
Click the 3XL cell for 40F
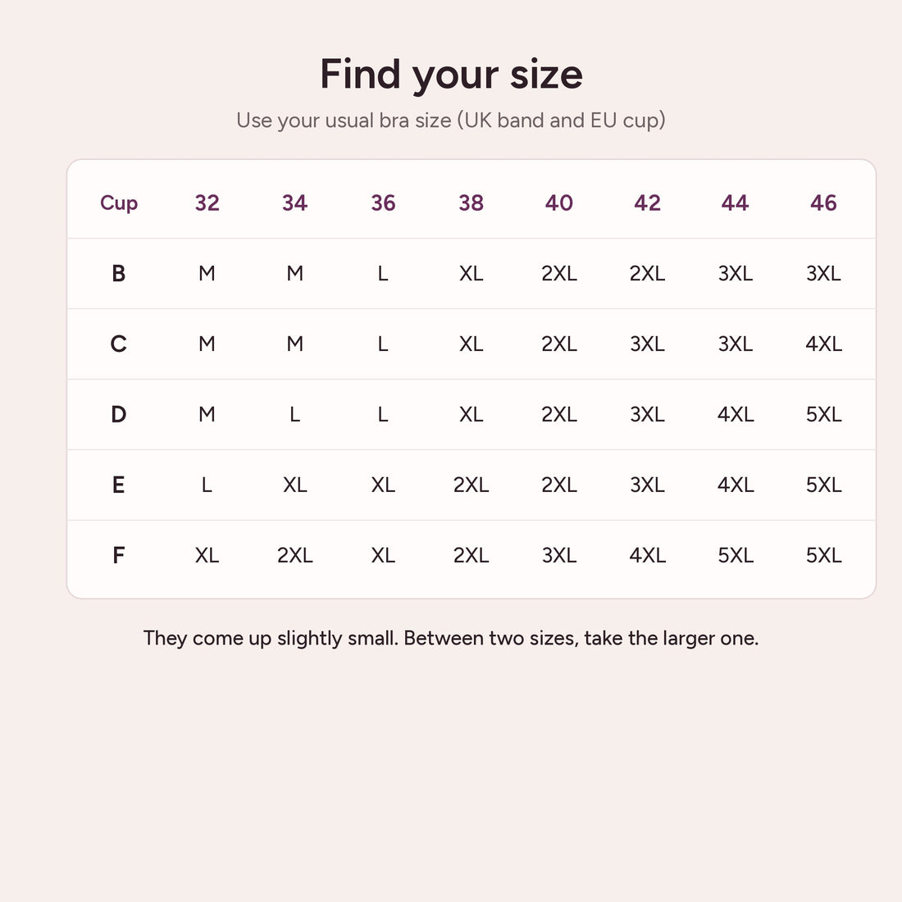pyautogui.click(x=559, y=555)
